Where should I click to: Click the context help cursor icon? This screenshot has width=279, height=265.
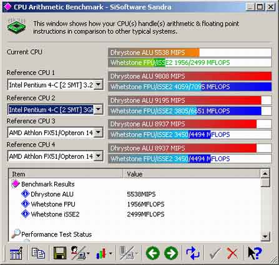(x=255, y=253)
